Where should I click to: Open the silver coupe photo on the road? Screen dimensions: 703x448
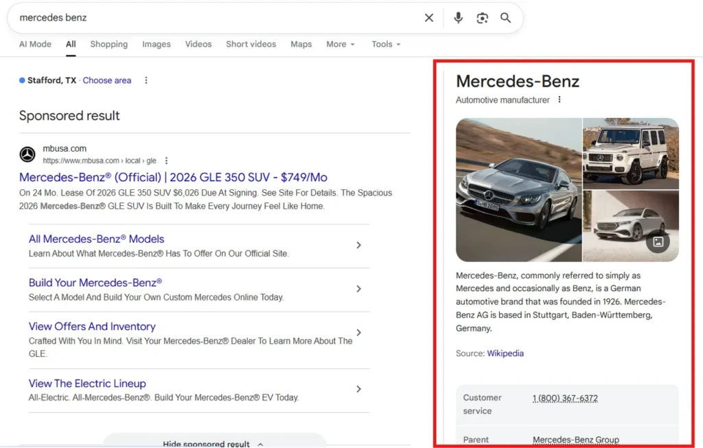pos(519,190)
